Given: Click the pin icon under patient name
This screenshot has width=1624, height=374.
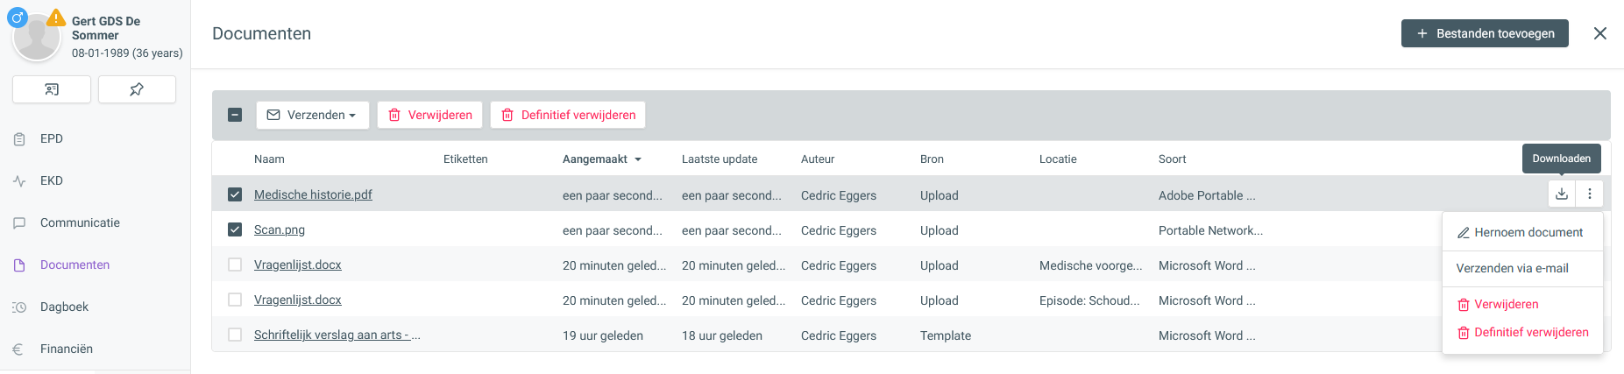Looking at the screenshot, I should (x=137, y=89).
